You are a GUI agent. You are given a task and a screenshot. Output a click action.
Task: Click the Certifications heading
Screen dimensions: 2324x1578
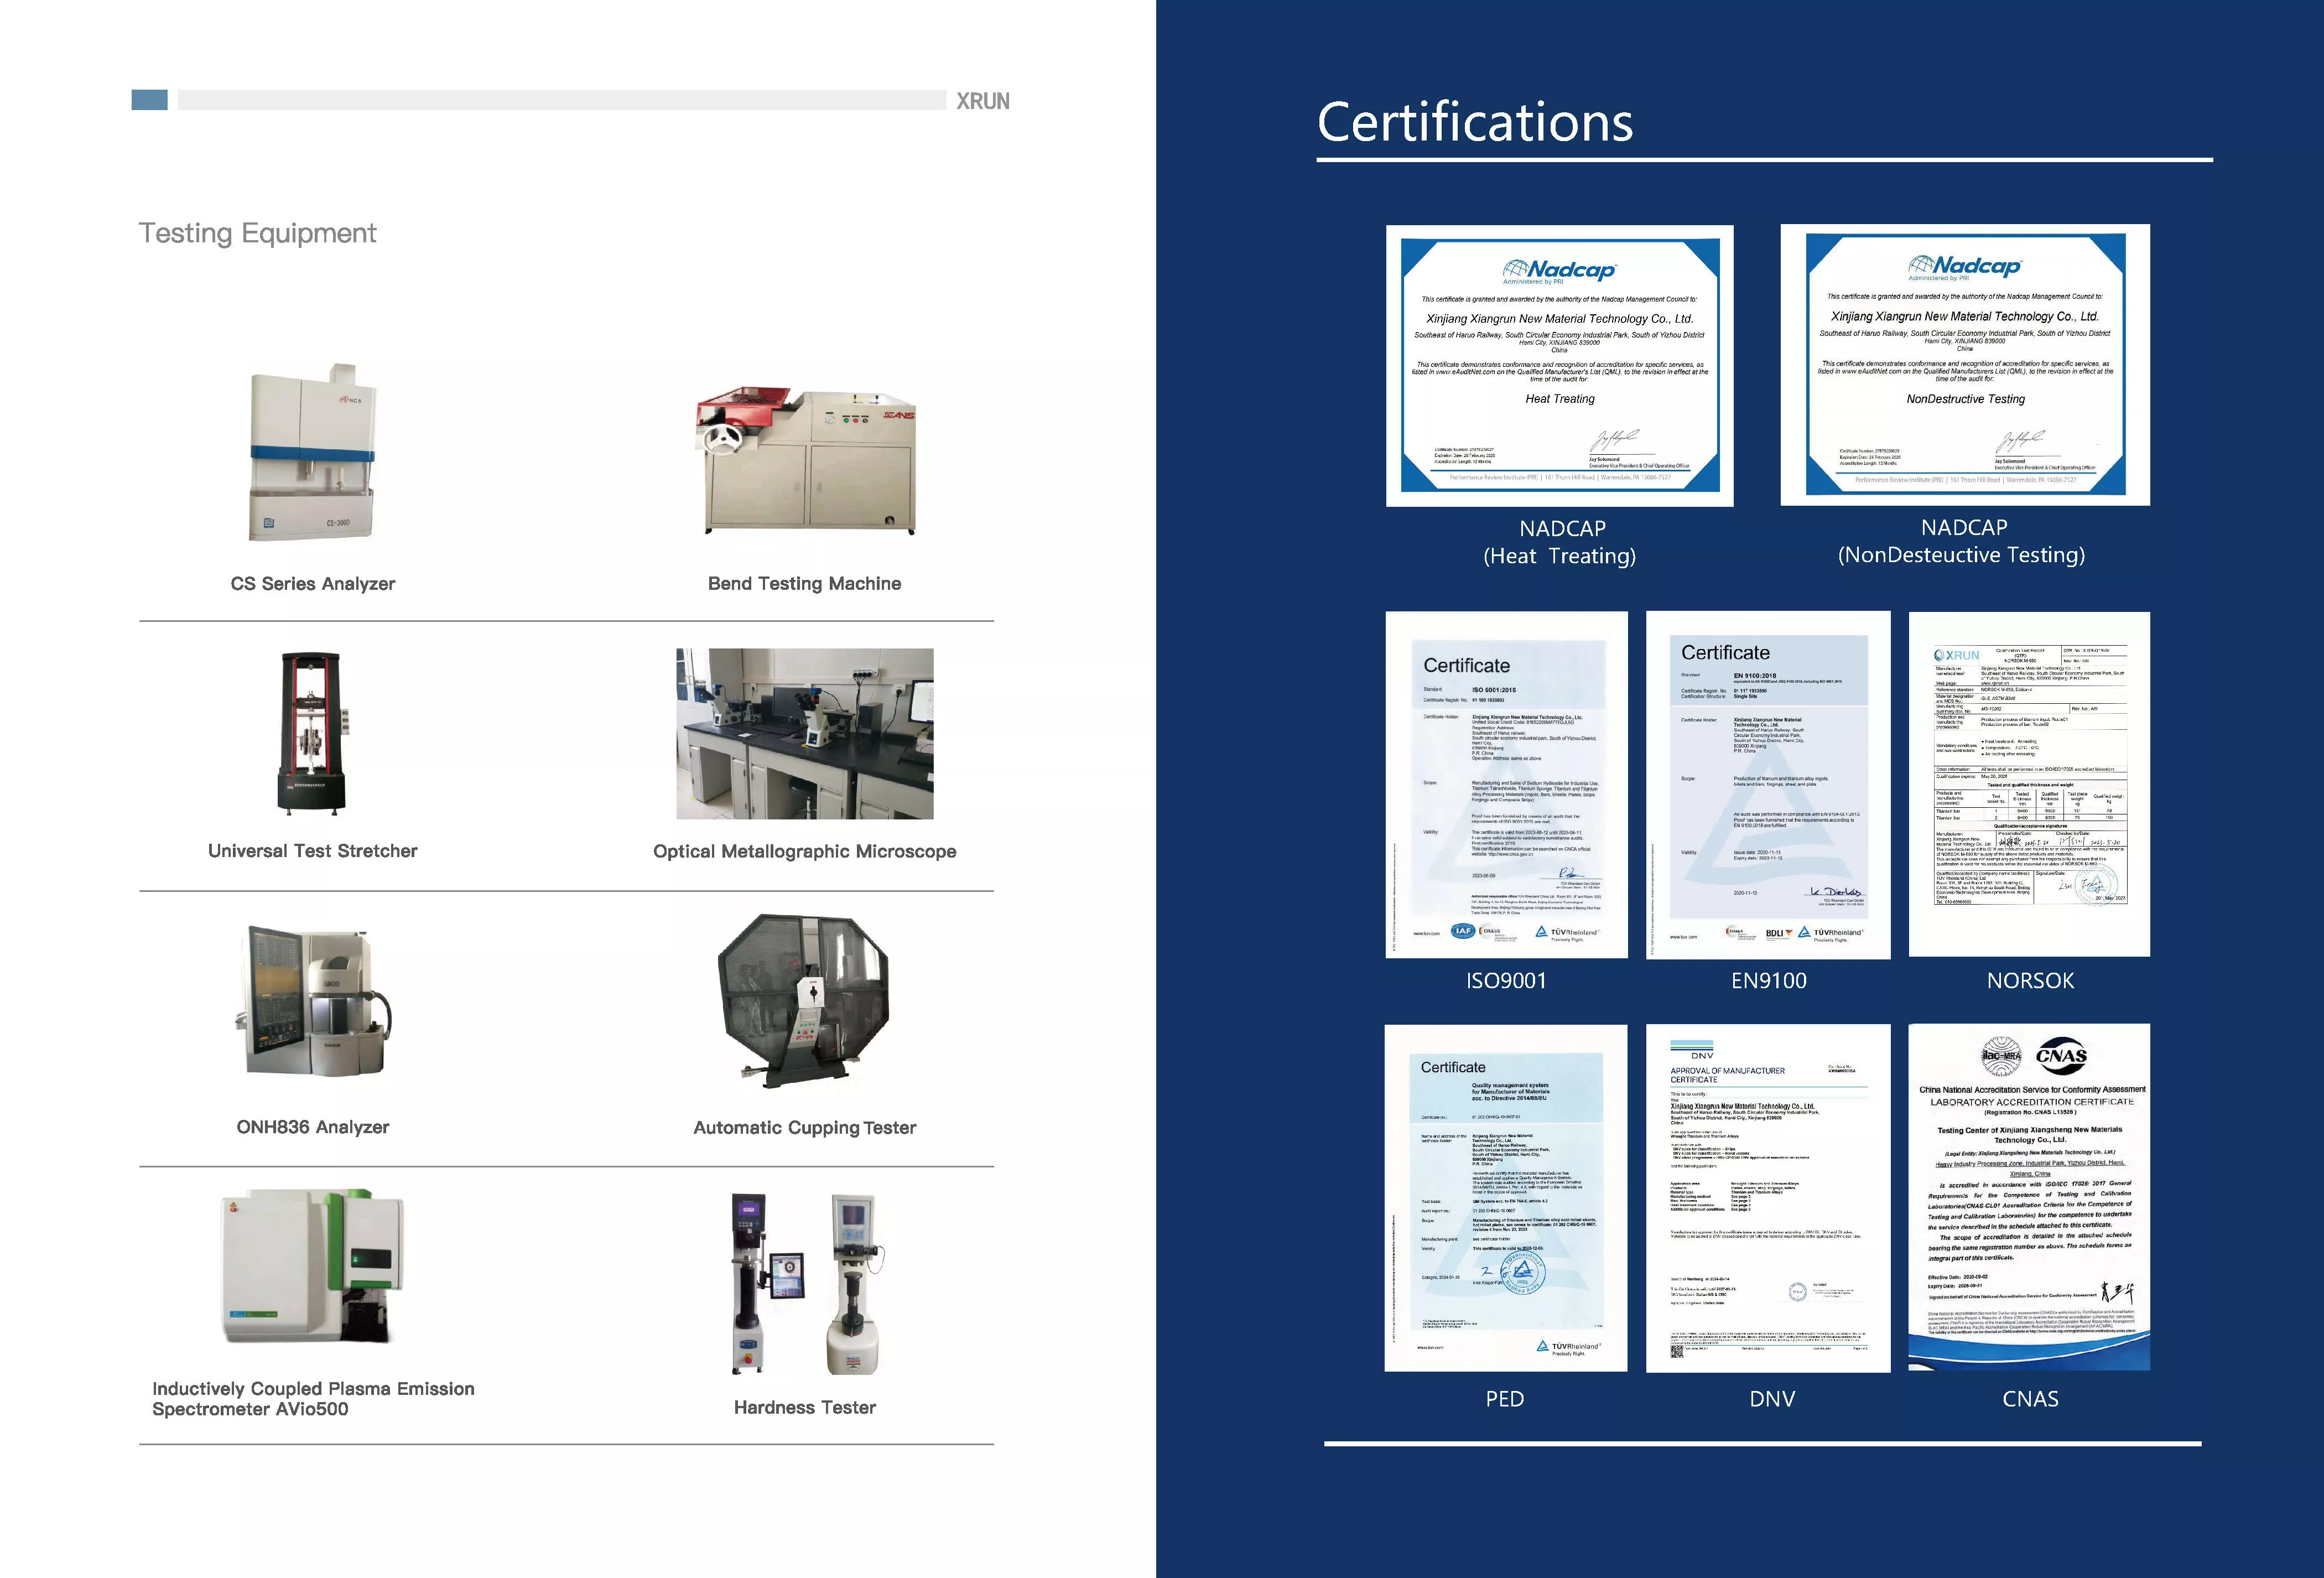tap(1475, 123)
